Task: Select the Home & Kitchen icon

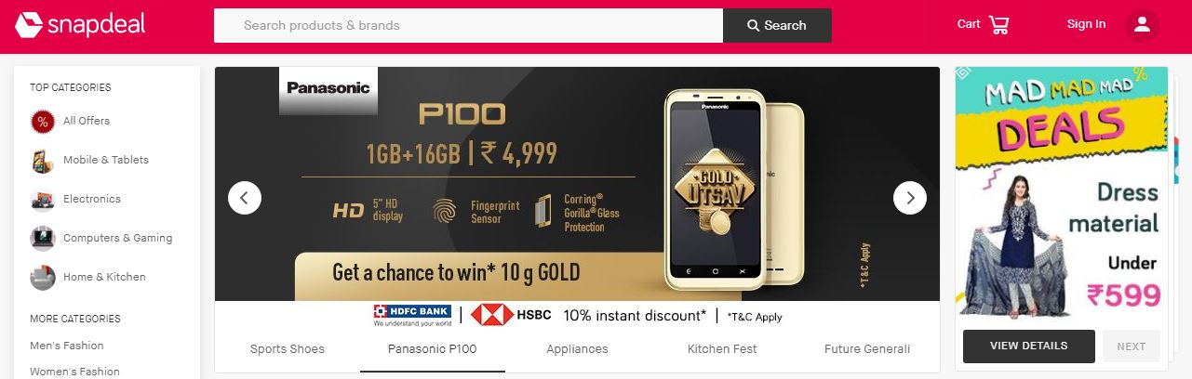Action: [x=42, y=277]
